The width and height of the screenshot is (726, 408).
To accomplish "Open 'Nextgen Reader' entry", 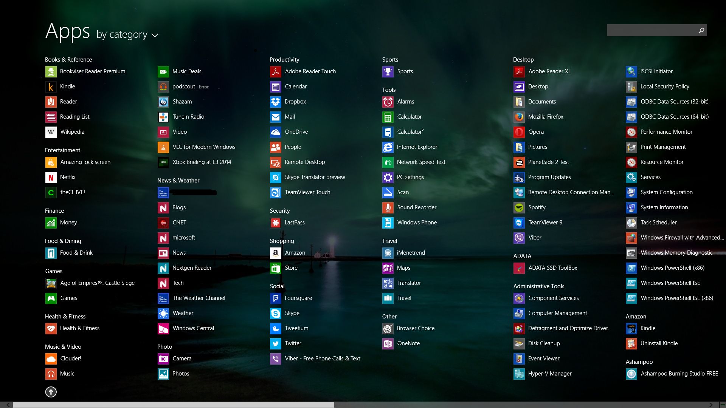I will pyautogui.click(x=185, y=268).
